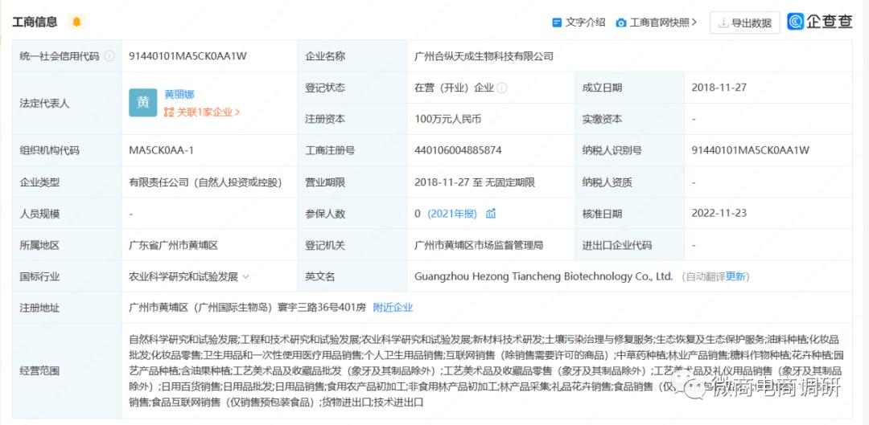
Task: Click the 黄 avatar thumbnail
Action: click(143, 102)
